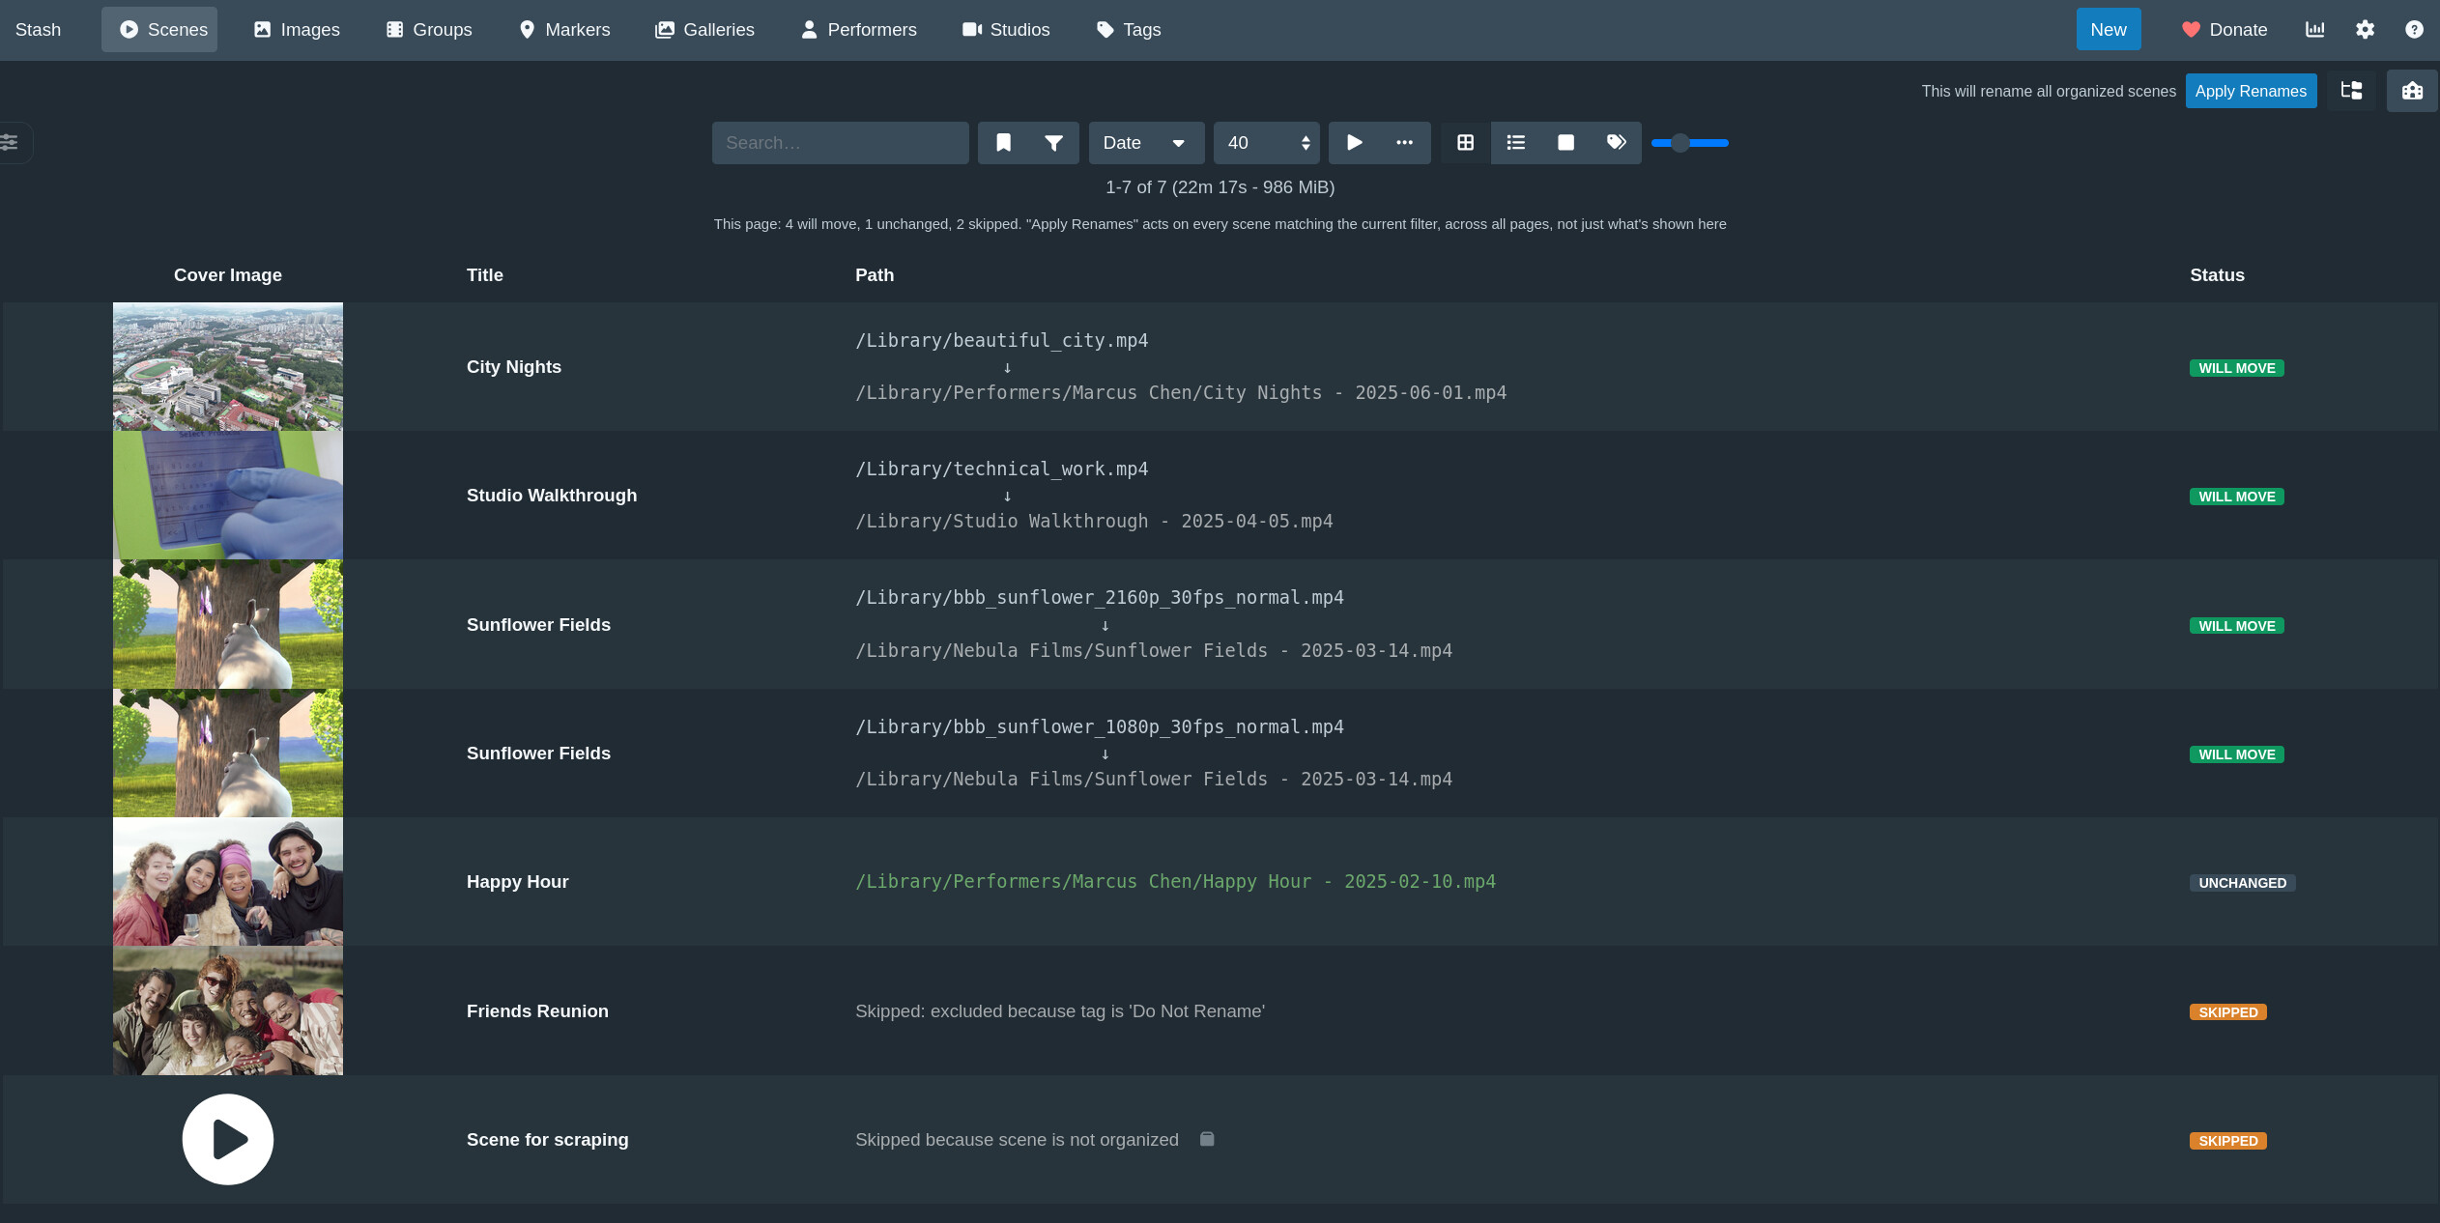Open the City Nights cover thumbnail

click(228, 367)
